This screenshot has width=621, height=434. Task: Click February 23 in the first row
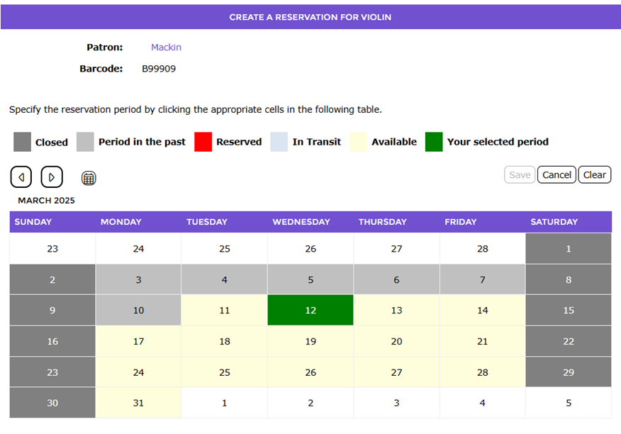coord(52,248)
